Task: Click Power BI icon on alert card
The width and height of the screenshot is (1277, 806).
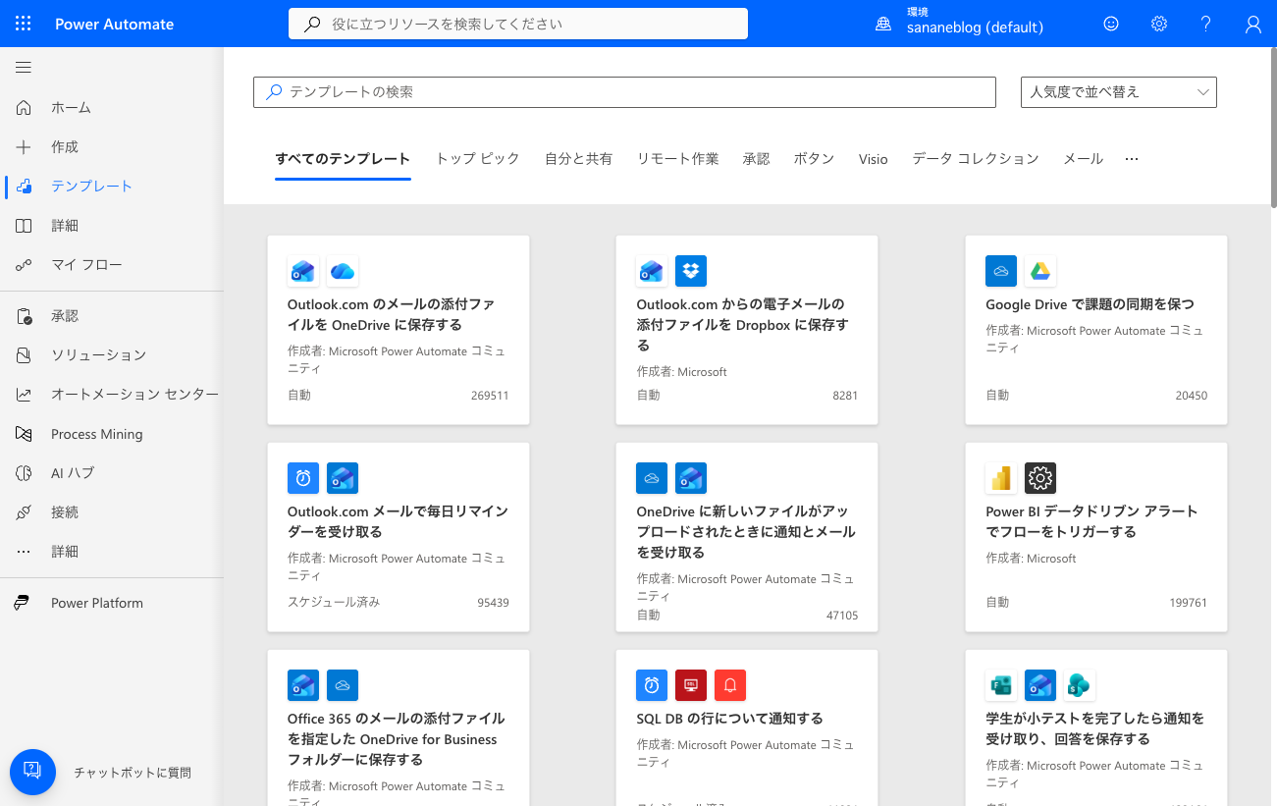Action: click(x=1001, y=478)
